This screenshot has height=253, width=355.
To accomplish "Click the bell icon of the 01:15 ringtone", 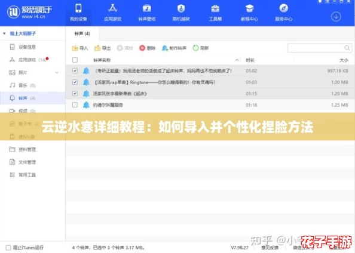I will click(x=86, y=93).
